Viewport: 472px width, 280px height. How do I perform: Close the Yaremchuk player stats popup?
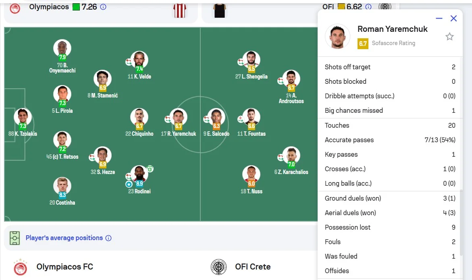coord(453,19)
